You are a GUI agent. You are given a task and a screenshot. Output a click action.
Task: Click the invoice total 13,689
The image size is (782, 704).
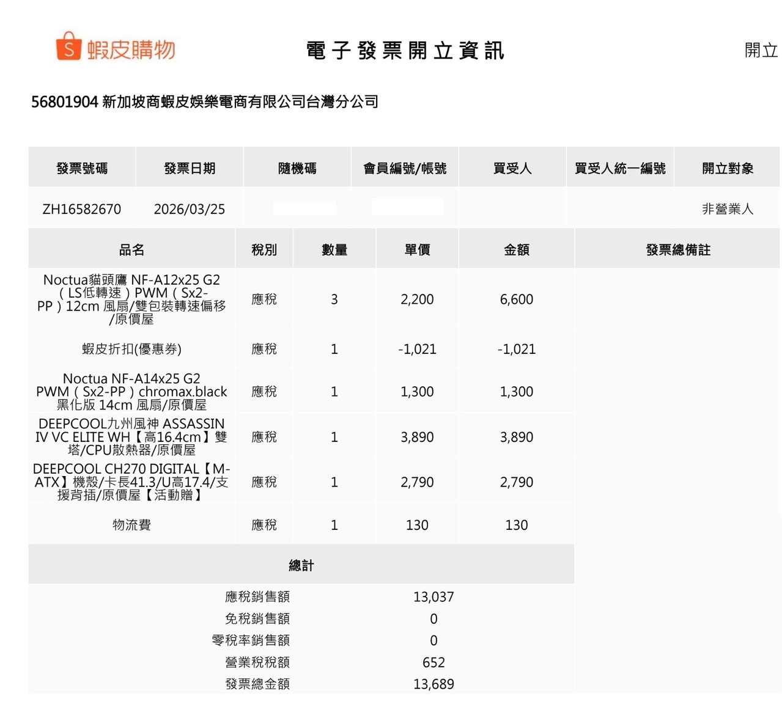[x=433, y=684]
